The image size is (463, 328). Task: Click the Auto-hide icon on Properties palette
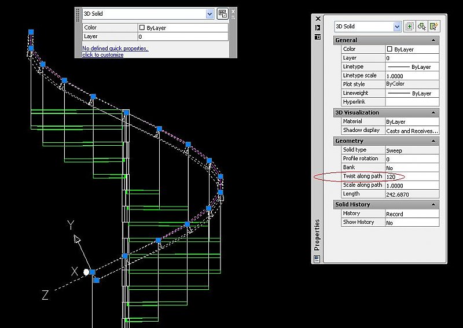317,27
